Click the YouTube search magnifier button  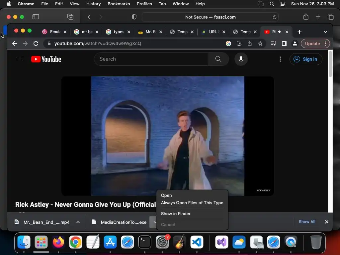click(218, 59)
